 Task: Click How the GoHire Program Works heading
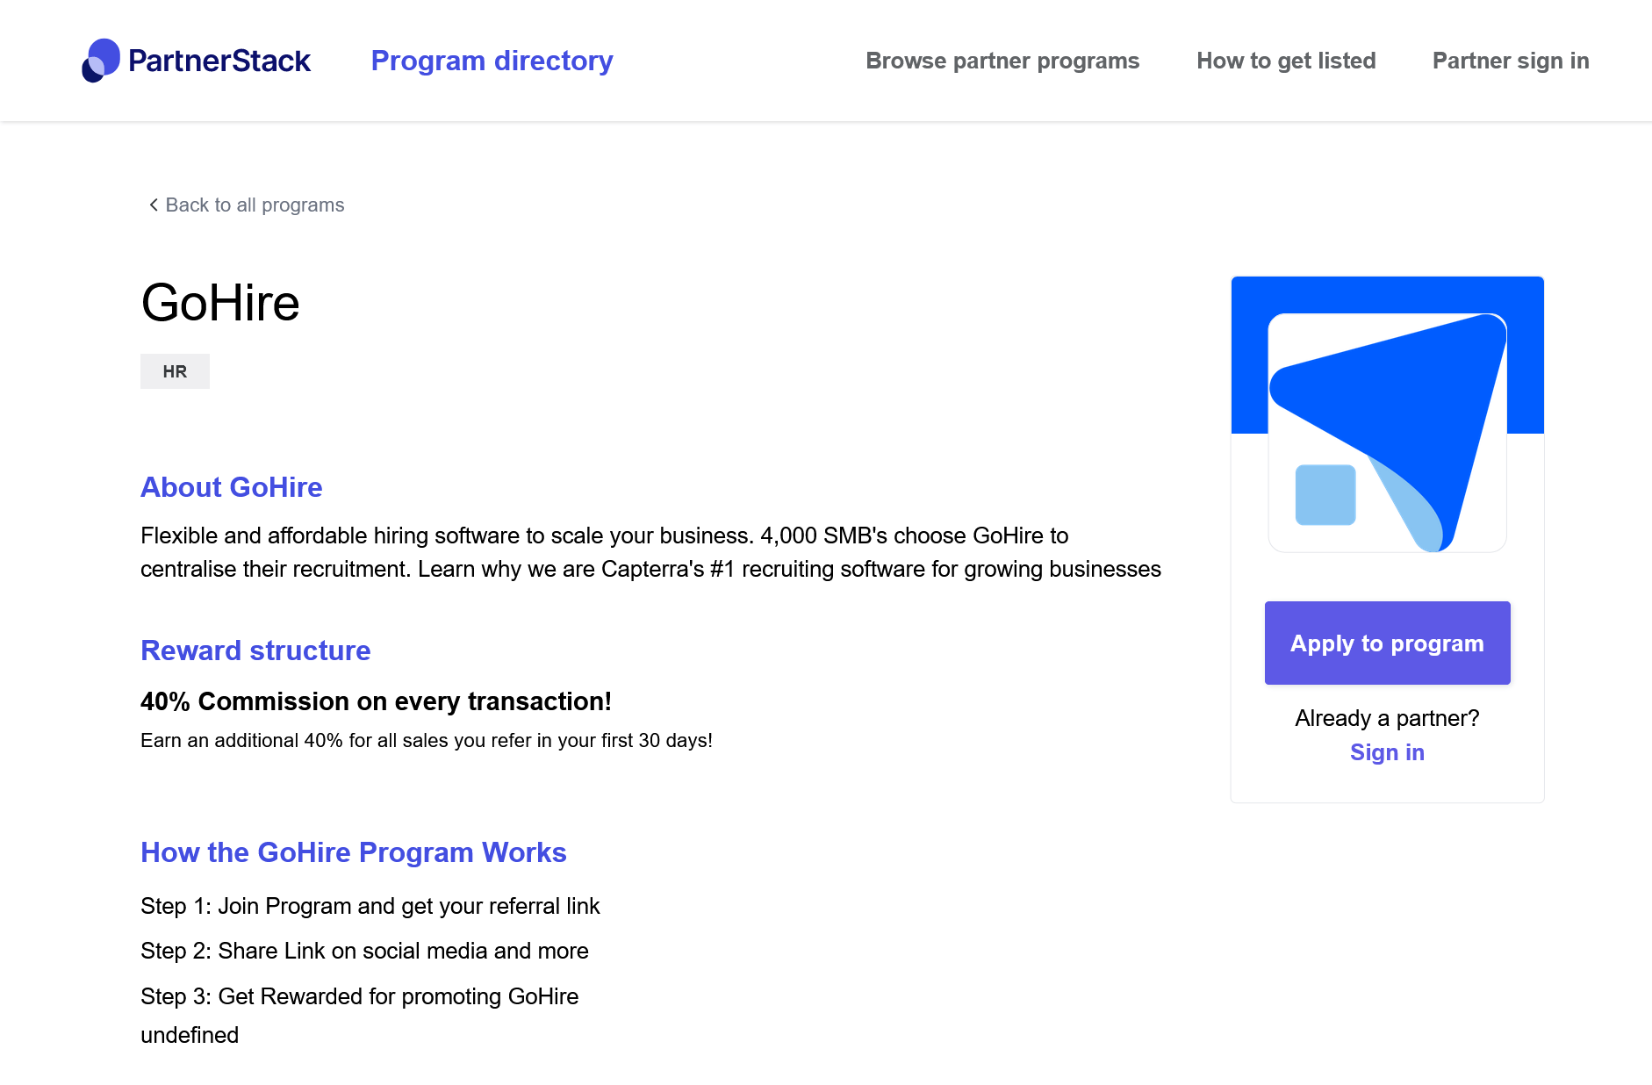pyautogui.click(x=354, y=852)
